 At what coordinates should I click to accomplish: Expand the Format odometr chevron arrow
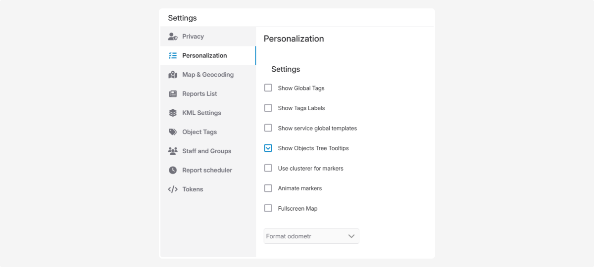point(351,236)
